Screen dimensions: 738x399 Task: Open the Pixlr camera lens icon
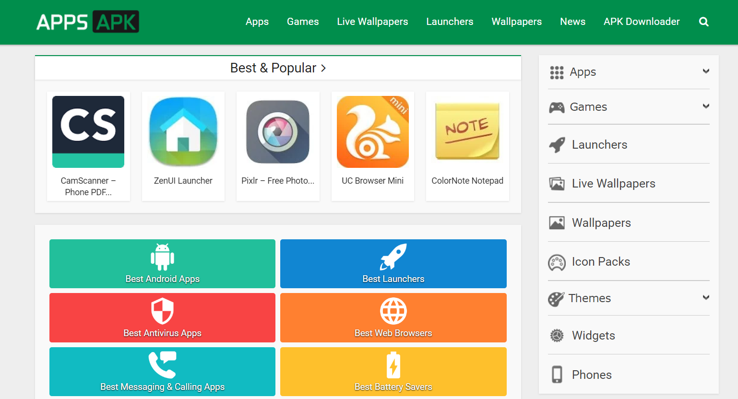point(278,132)
